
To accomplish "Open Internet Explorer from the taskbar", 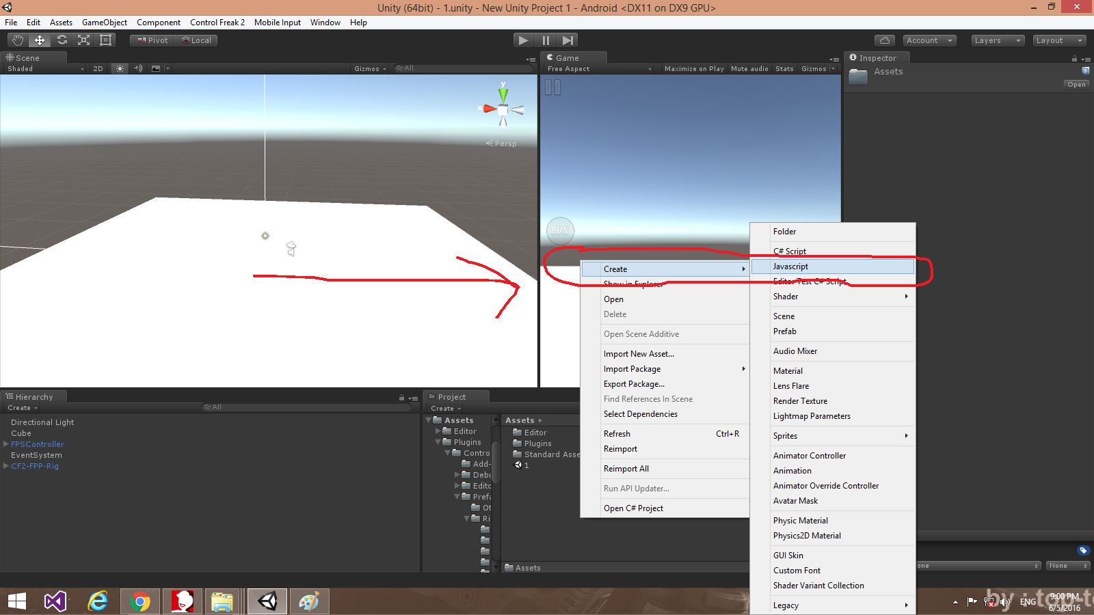I will tap(98, 601).
